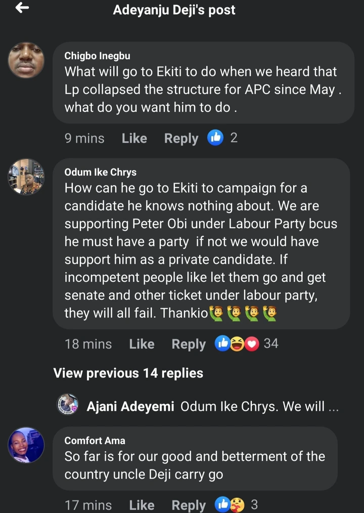Like Chigbo Inegbu's comment

coord(134,139)
